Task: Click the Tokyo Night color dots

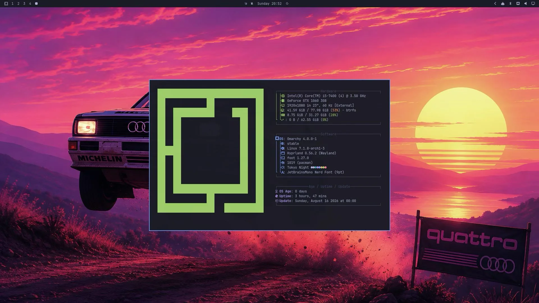Action: coord(319,167)
